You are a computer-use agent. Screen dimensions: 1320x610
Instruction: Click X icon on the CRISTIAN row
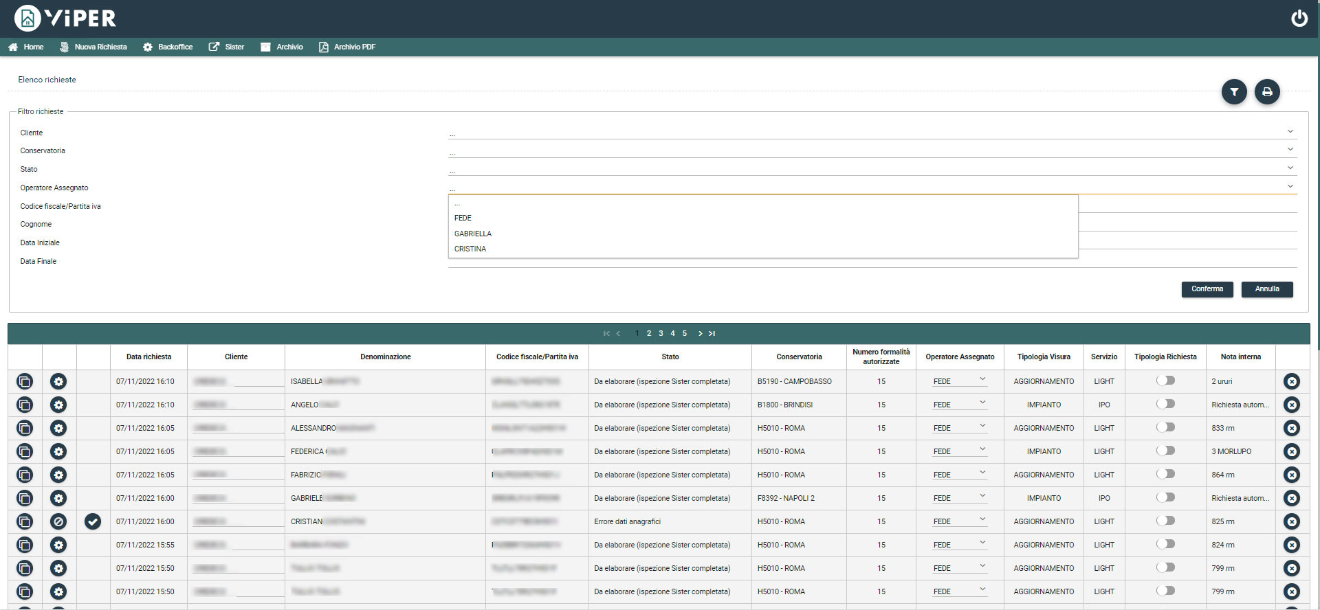pos(1292,521)
